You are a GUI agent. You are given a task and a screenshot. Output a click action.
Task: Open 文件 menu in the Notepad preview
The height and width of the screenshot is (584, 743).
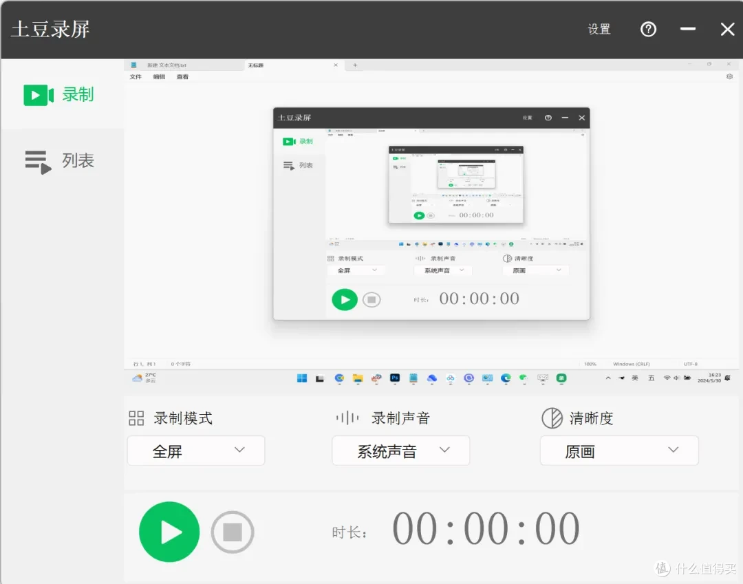(136, 77)
